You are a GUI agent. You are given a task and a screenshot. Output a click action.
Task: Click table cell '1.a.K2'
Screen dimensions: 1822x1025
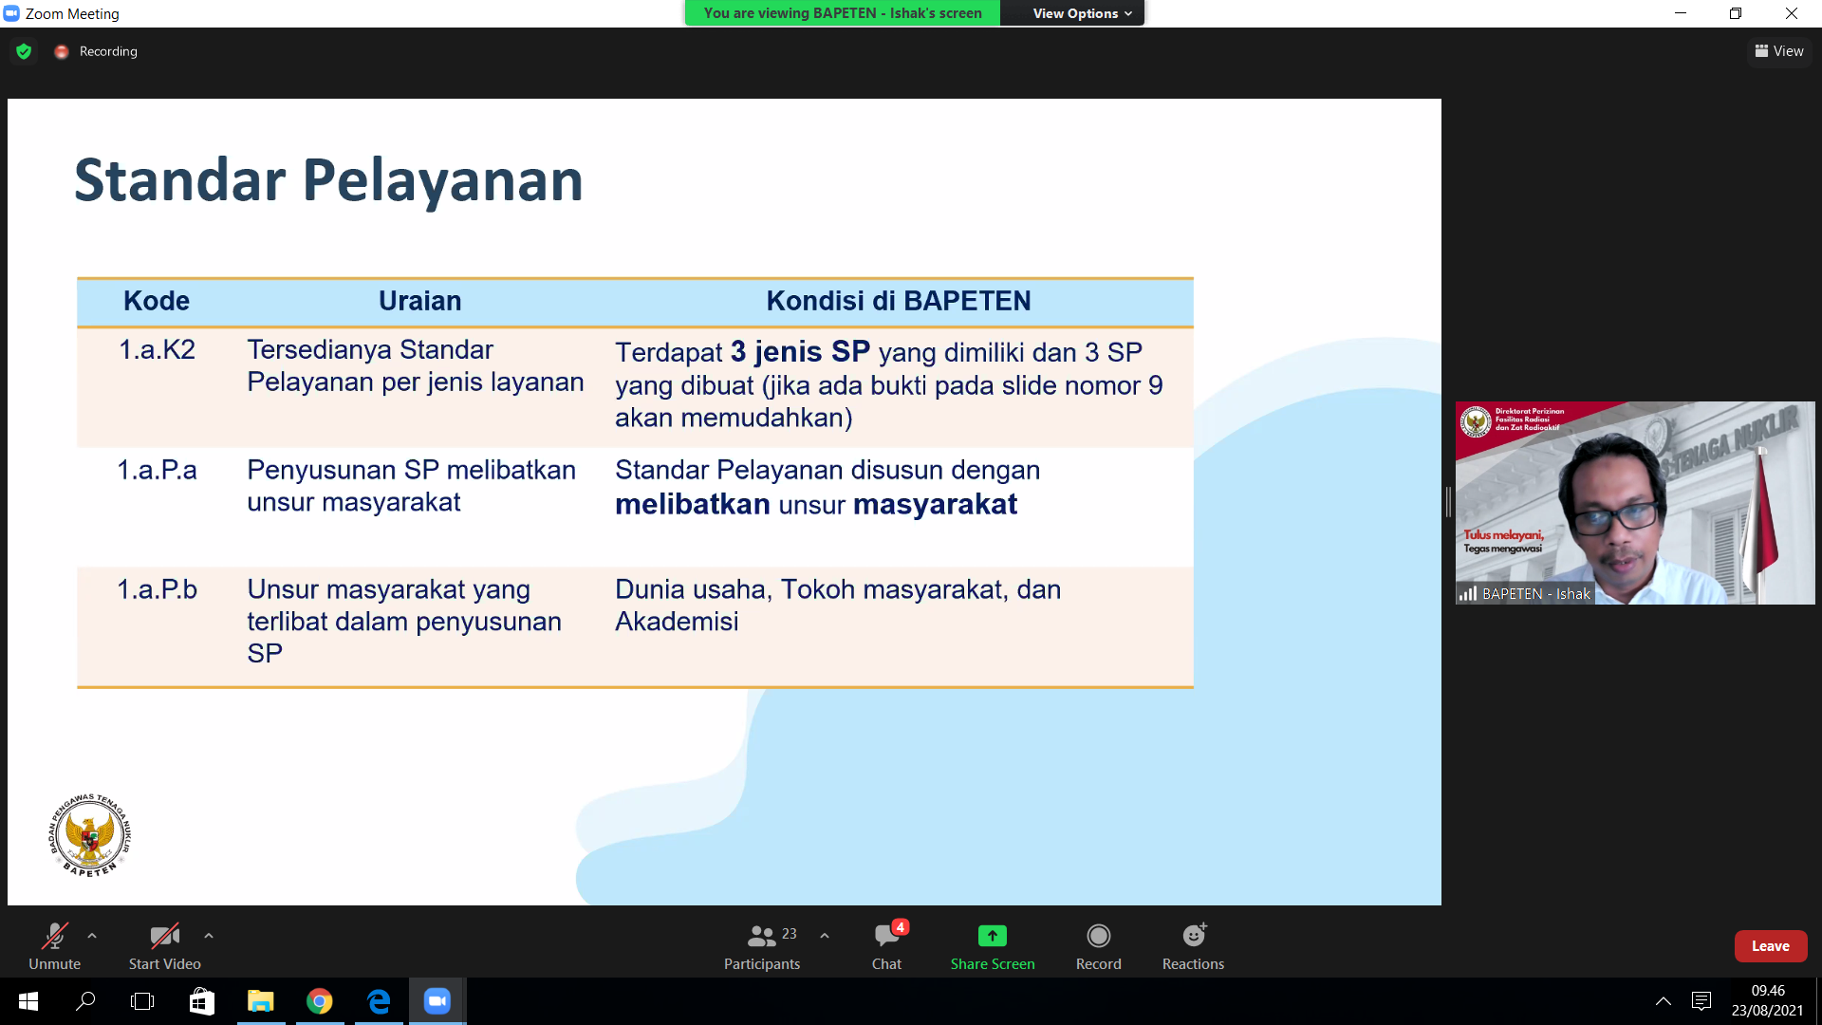click(157, 349)
